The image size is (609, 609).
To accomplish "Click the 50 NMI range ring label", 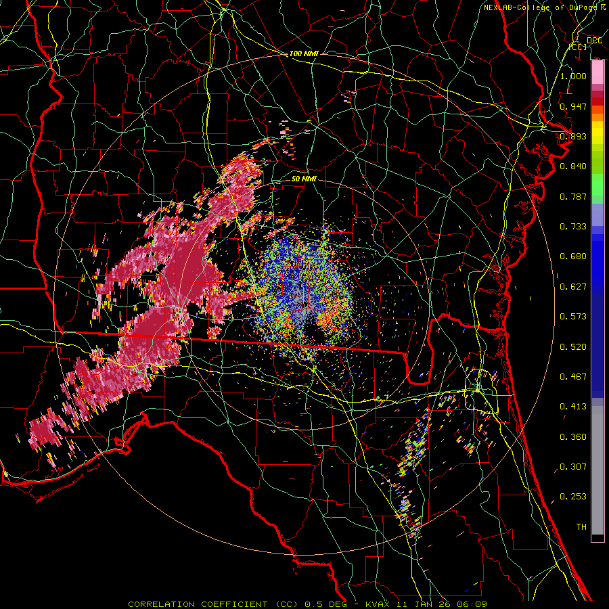I will click(304, 179).
